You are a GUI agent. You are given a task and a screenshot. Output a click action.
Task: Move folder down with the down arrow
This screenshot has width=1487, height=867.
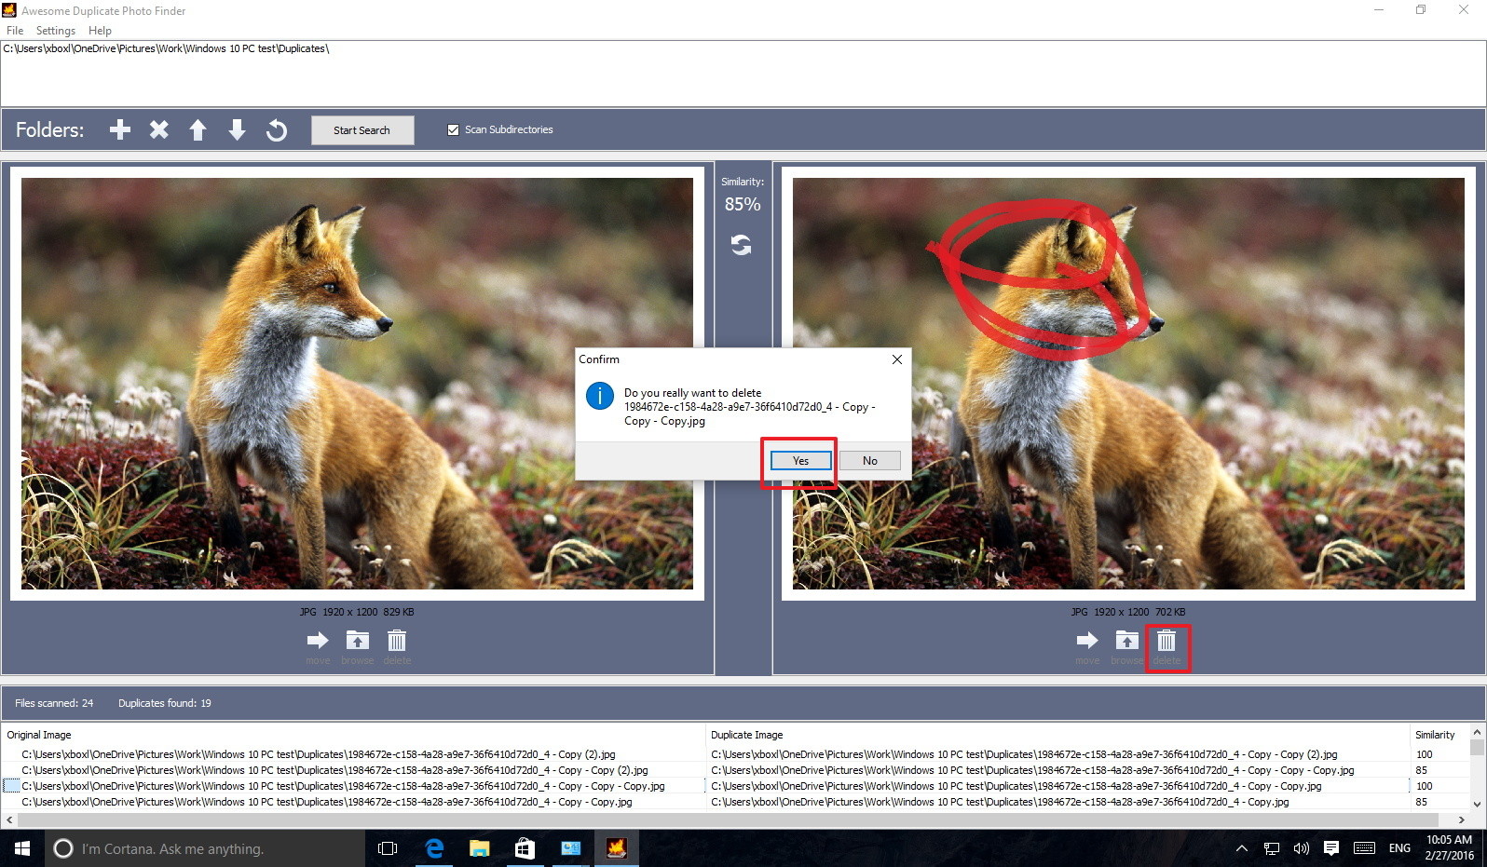pos(237,129)
